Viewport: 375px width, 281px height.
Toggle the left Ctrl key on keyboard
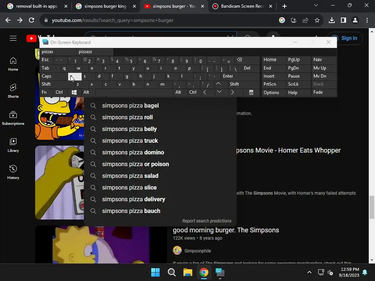pos(60,93)
